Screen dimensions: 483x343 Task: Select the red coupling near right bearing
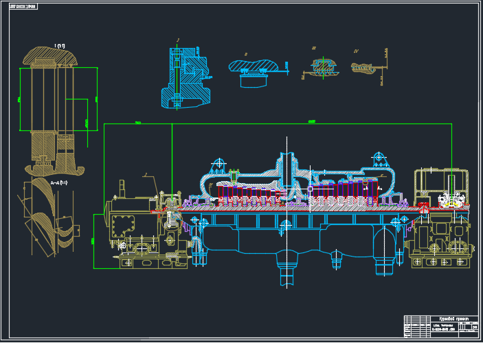[425, 208]
